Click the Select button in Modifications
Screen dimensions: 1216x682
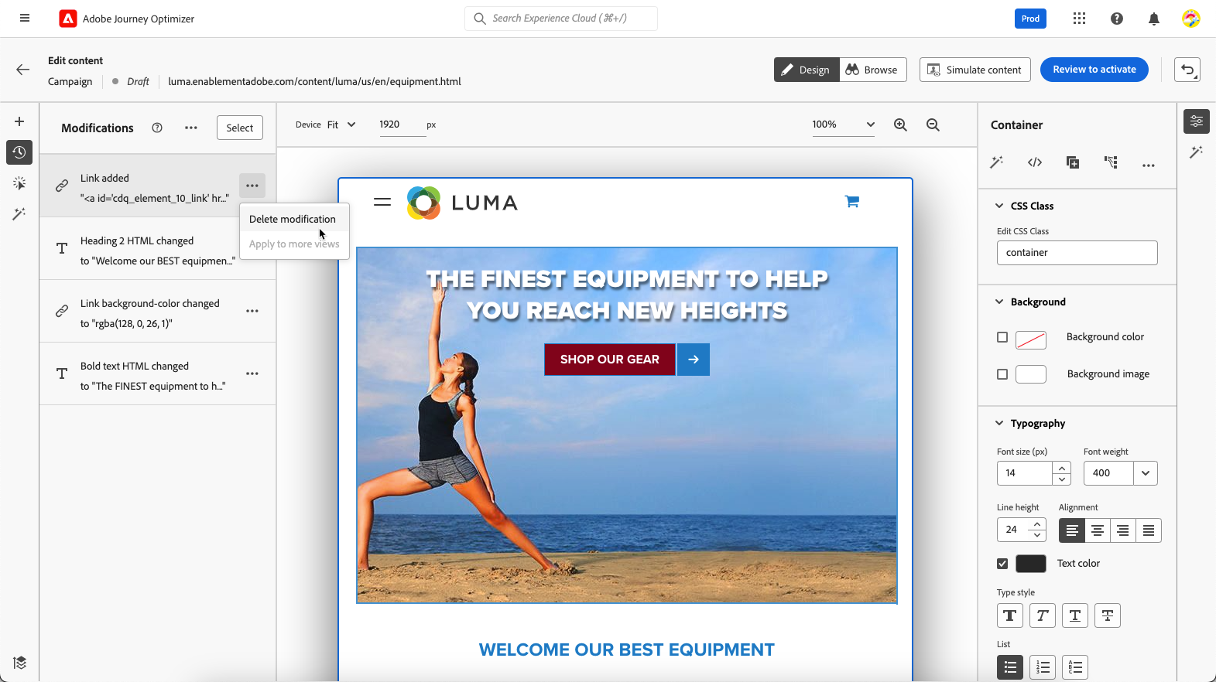coord(240,128)
